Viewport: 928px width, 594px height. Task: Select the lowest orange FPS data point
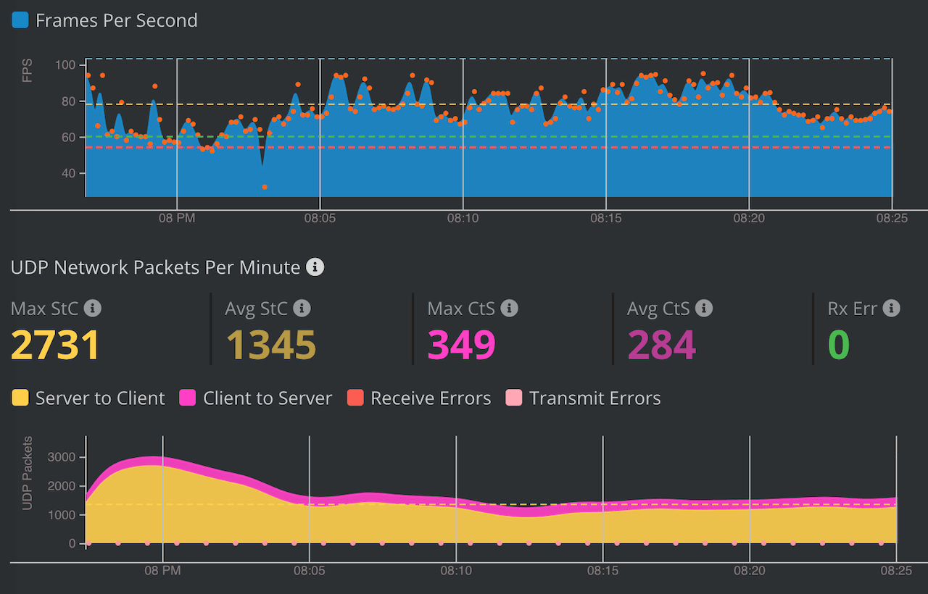[x=264, y=187]
